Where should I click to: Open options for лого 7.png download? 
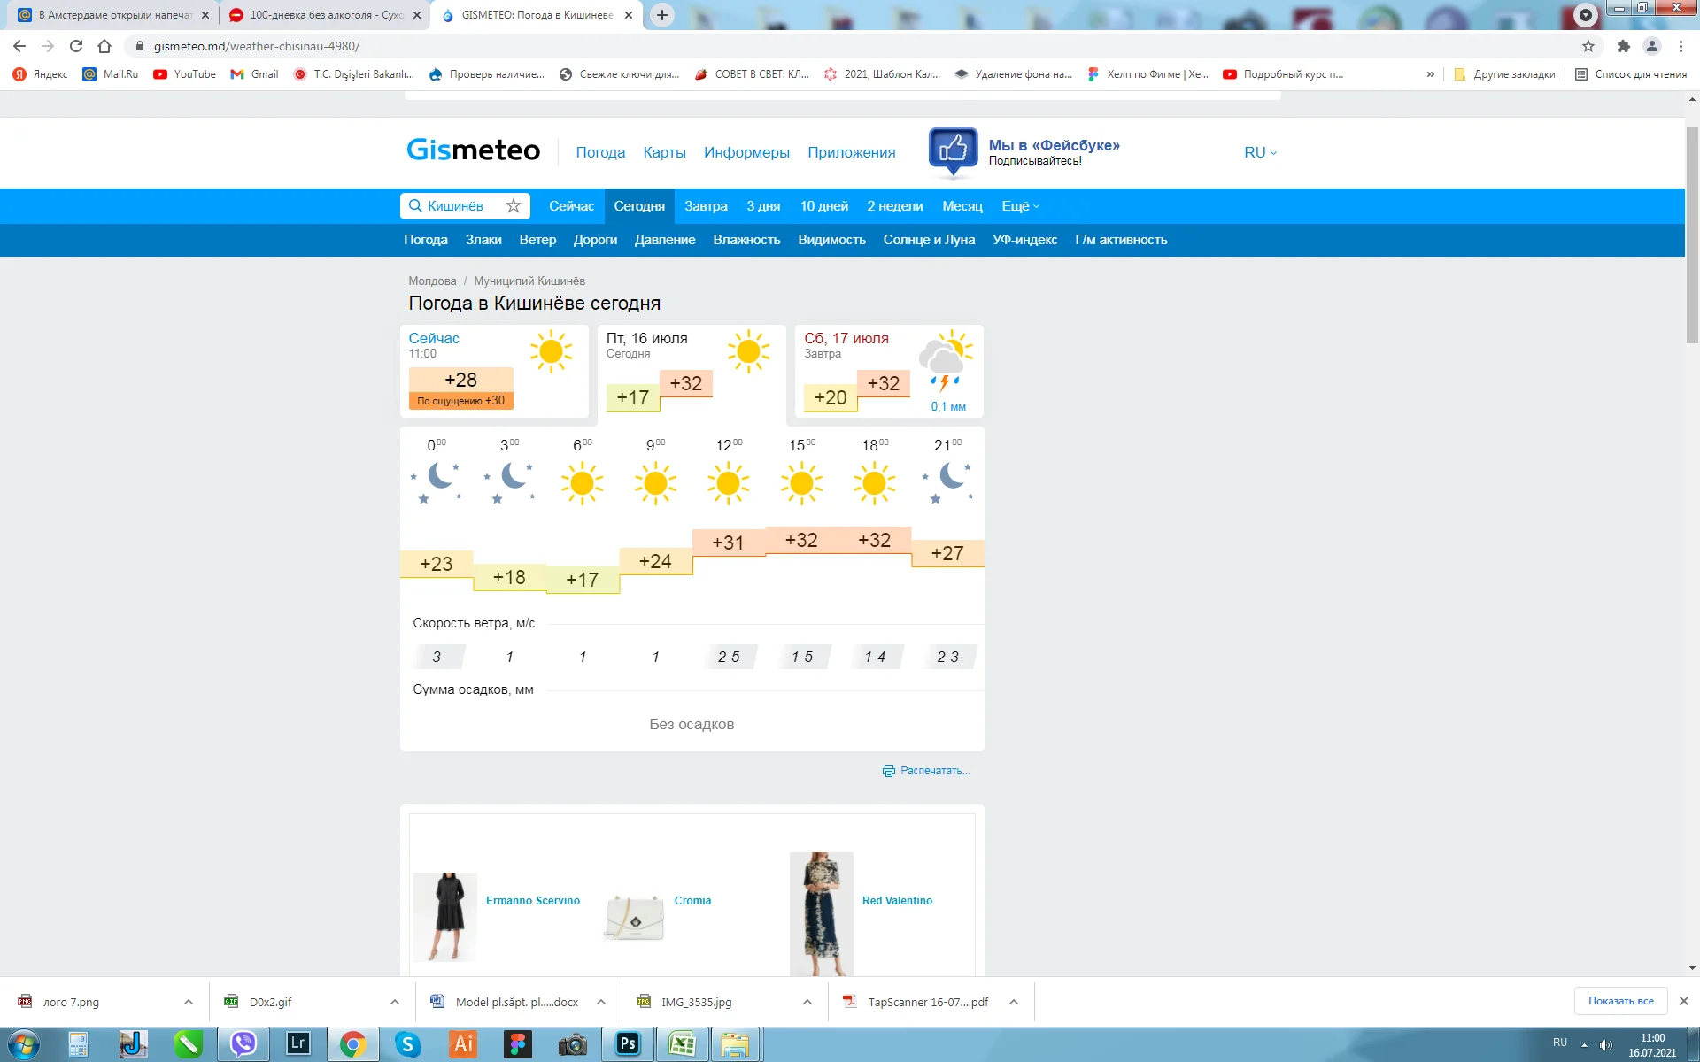pos(187,1002)
